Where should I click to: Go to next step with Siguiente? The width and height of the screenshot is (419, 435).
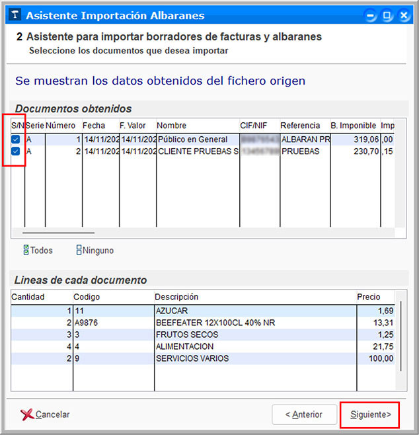point(369,415)
